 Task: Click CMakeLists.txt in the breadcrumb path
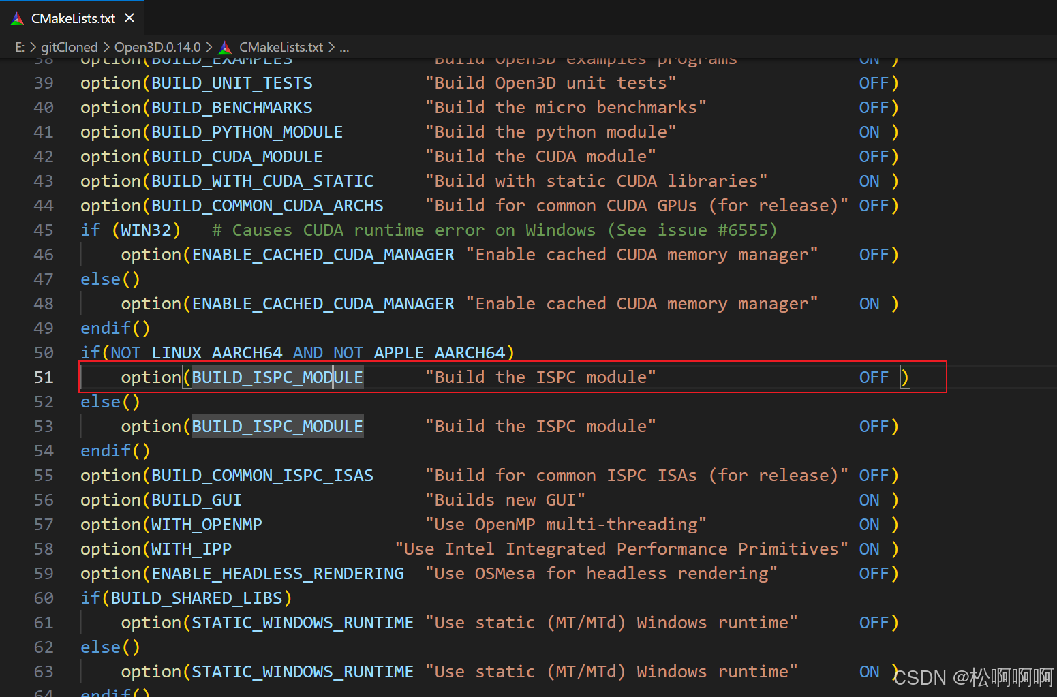tap(281, 46)
